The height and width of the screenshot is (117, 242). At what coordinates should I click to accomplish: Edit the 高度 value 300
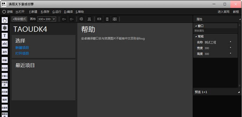click(x=207, y=54)
